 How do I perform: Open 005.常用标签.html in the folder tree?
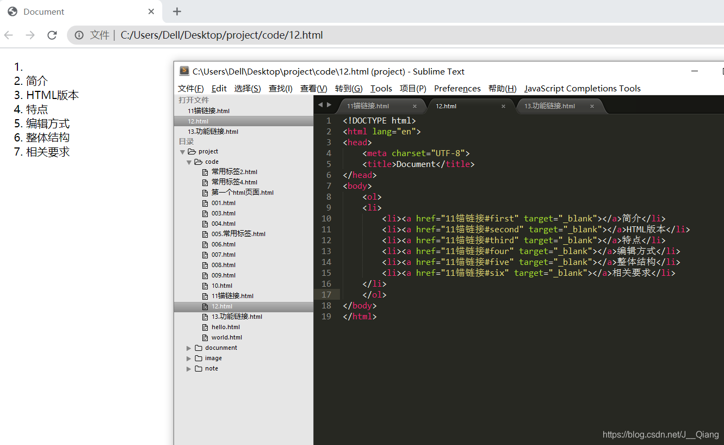(x=238, y=234)
